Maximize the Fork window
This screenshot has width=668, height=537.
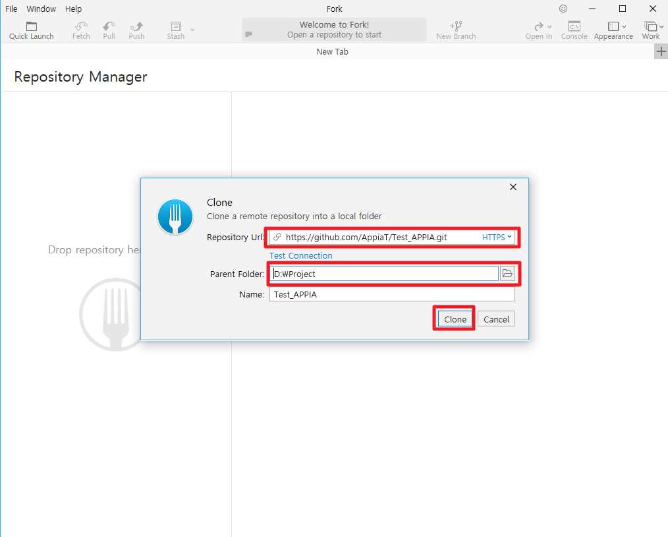tap(623, 9)
